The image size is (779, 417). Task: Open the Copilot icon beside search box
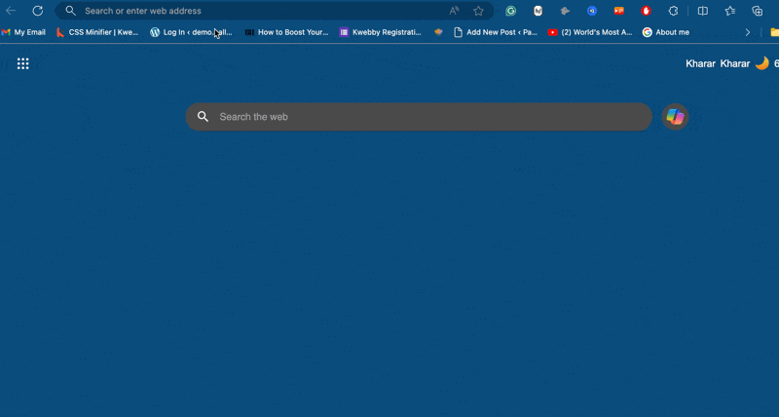[x=674, y=117]
